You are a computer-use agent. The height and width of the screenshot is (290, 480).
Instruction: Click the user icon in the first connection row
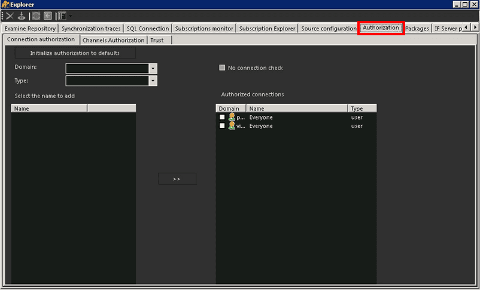click(x=232, y=117)
